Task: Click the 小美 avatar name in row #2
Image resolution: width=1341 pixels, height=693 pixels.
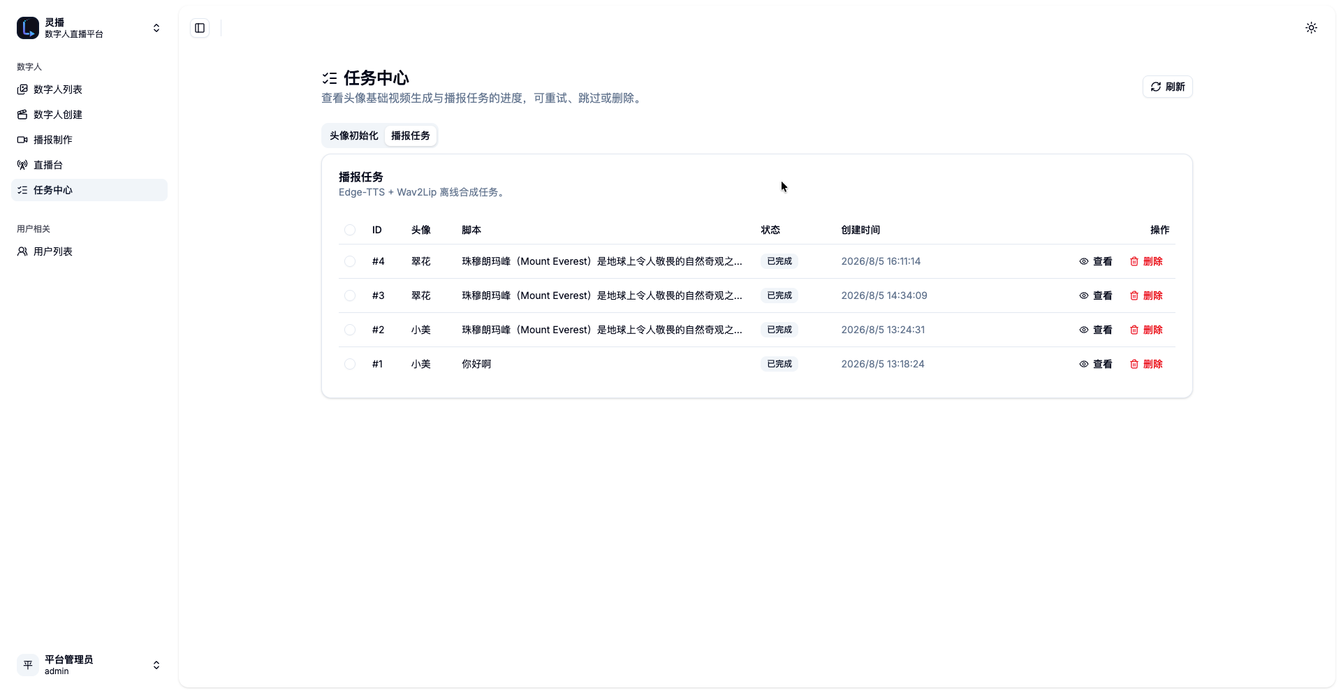Action: [420, 330]
